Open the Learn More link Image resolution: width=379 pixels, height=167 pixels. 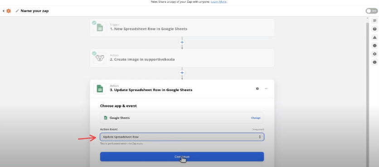click(219, 2)
